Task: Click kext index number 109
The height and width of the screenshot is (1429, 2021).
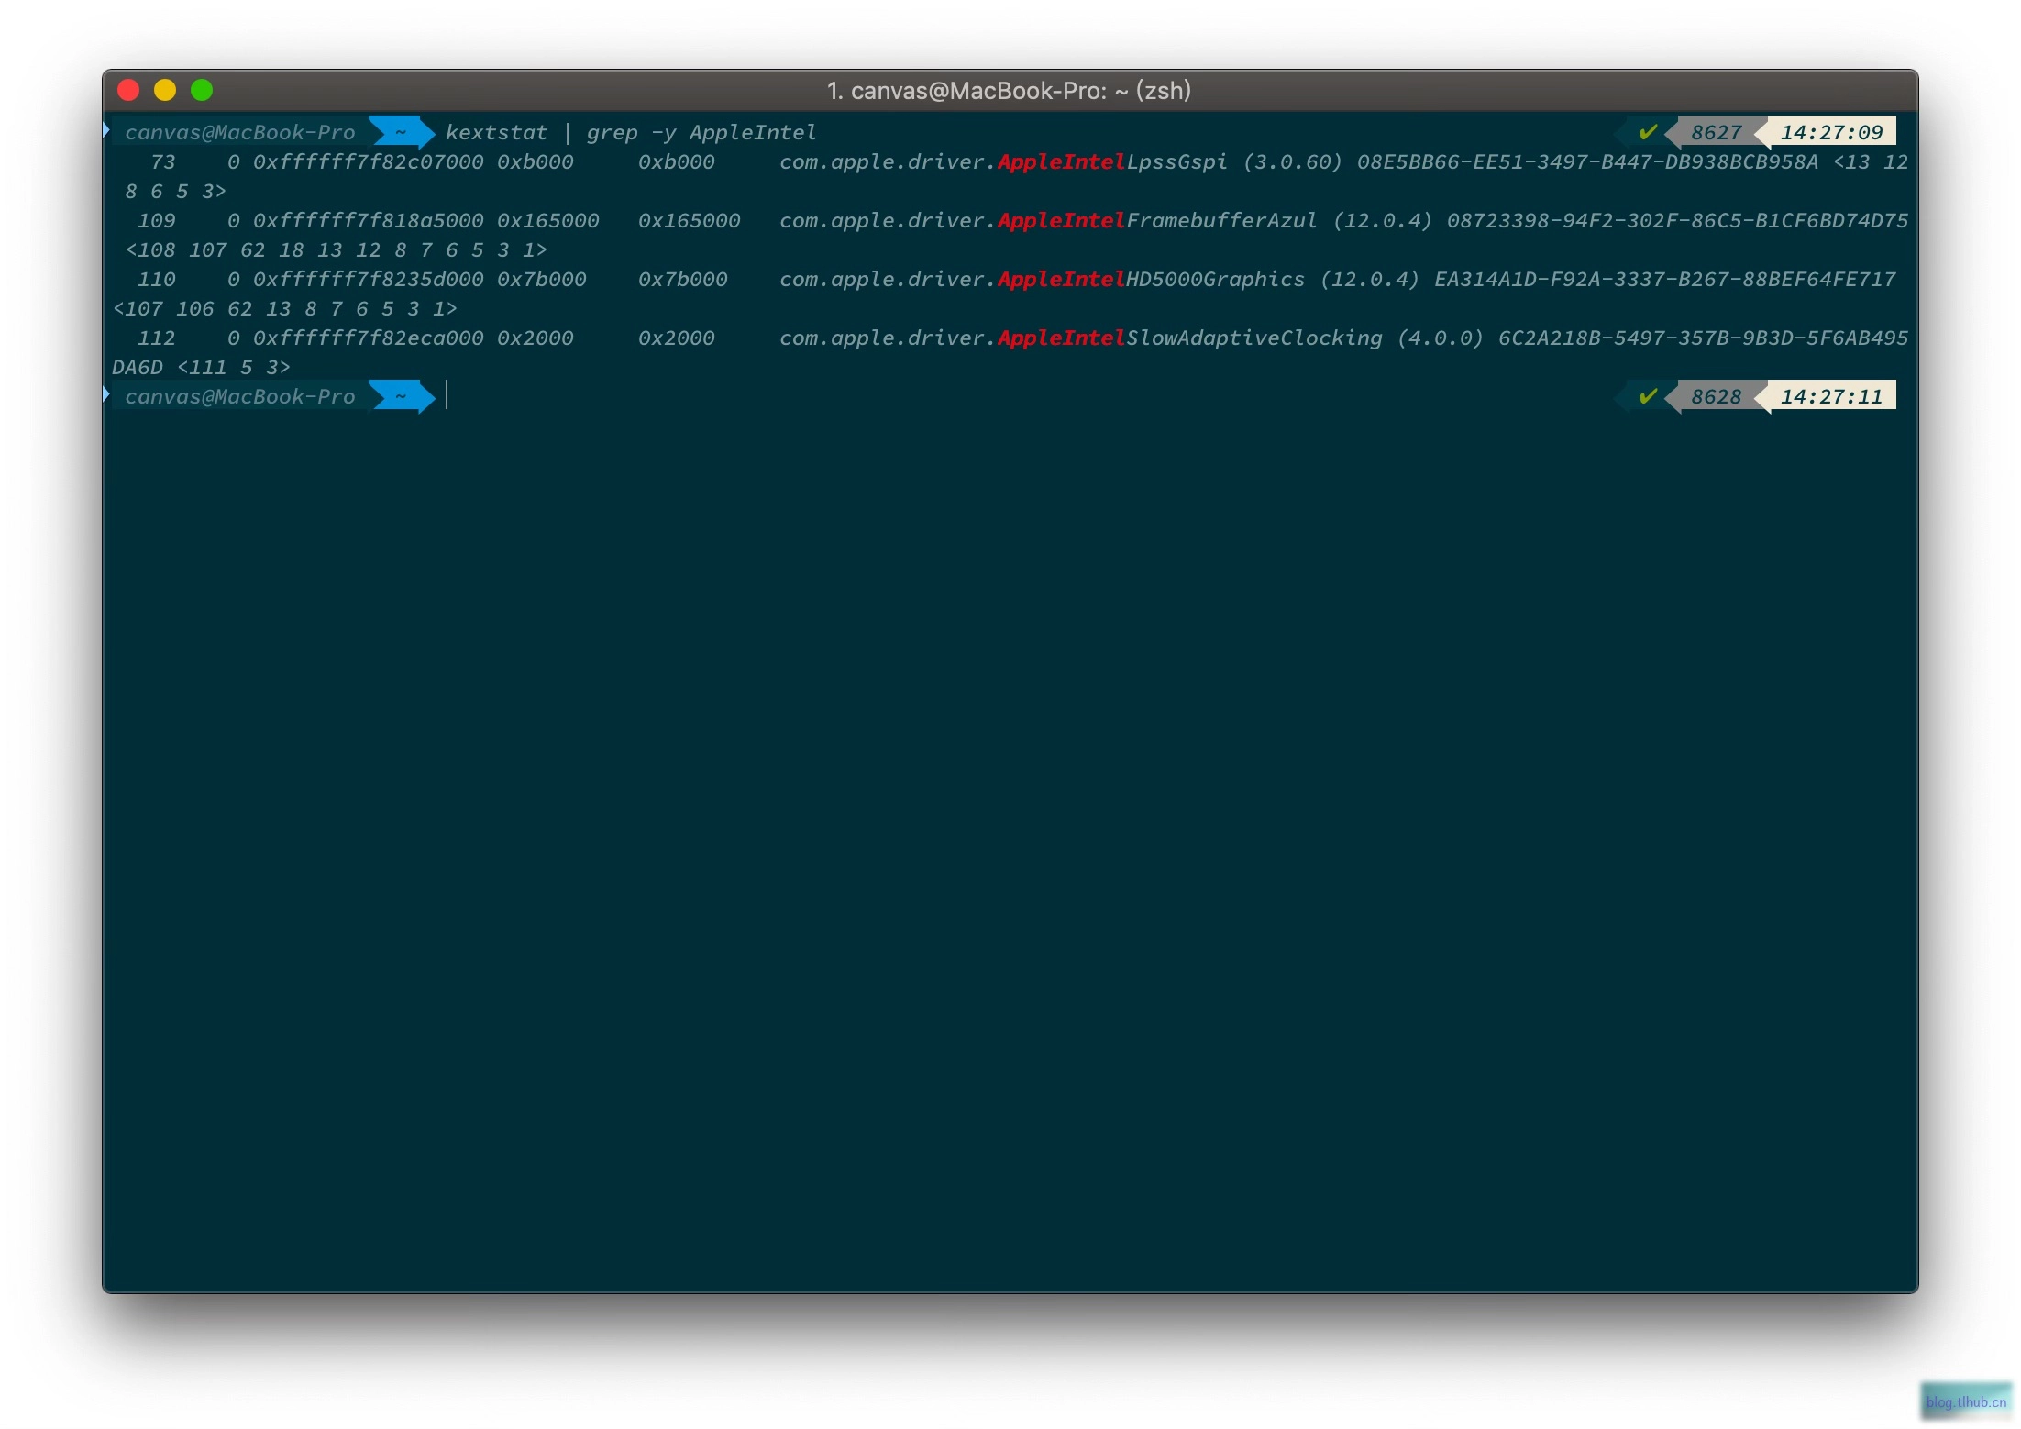Action: [156, 221]
